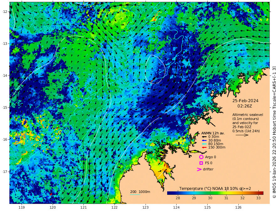Viewport: 276px width, 213px height.
Task: Click the magenta FS square symbol
Action: (201, 163)
